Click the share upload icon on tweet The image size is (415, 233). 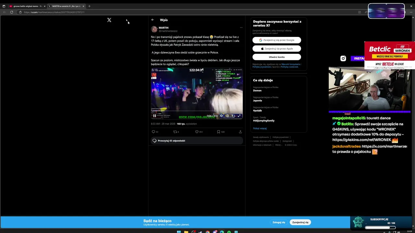coord(240,132)
